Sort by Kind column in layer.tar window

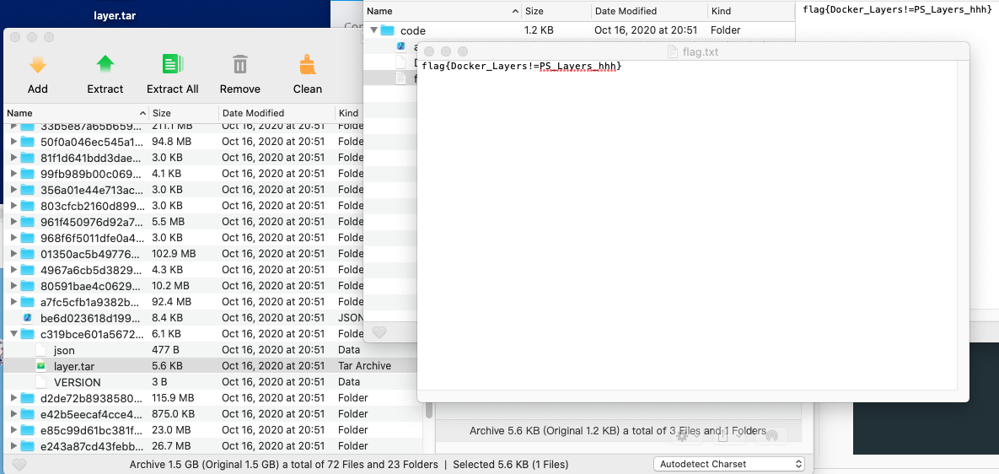[349, 113]
